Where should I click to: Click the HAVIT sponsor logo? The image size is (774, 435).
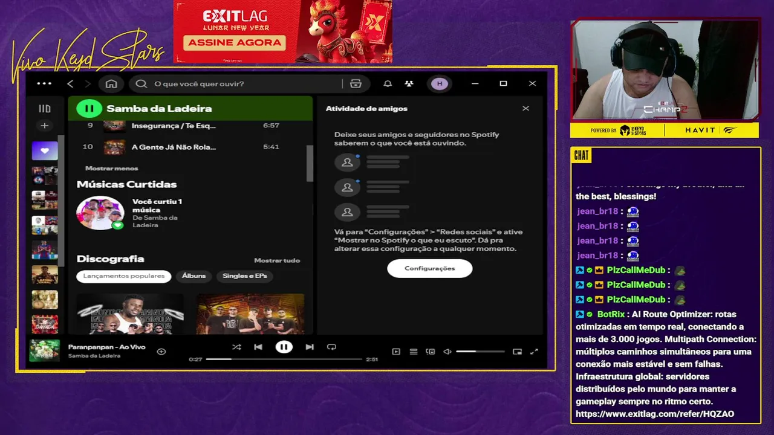[x=711, y=130]
